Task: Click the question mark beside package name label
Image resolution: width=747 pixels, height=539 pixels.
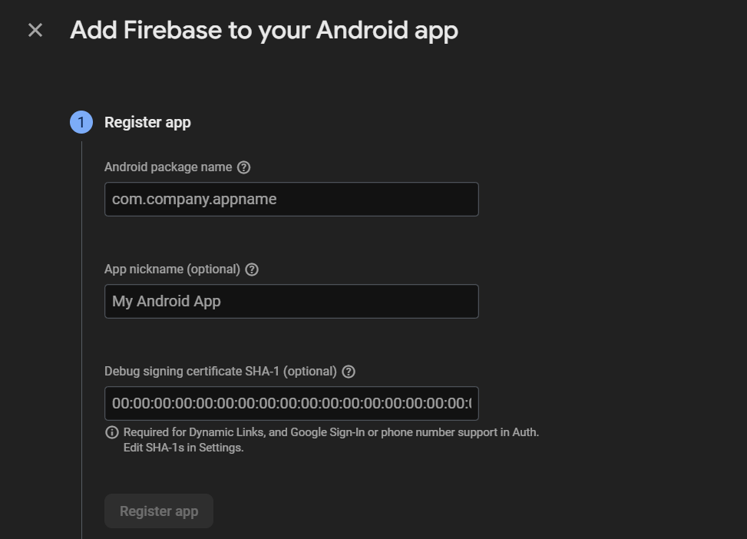Action: [243, 167]
